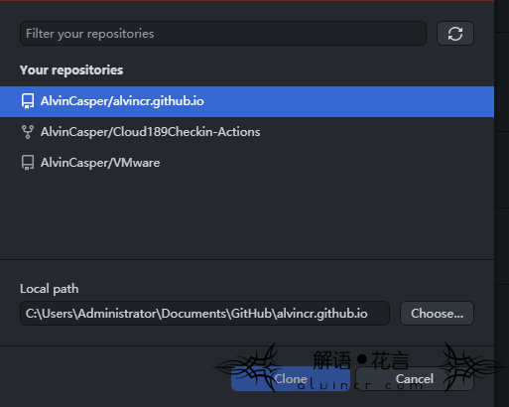509x407 pixels.
Task: Click the empty space below the VMware entry
Action: [x=247, y=218]
